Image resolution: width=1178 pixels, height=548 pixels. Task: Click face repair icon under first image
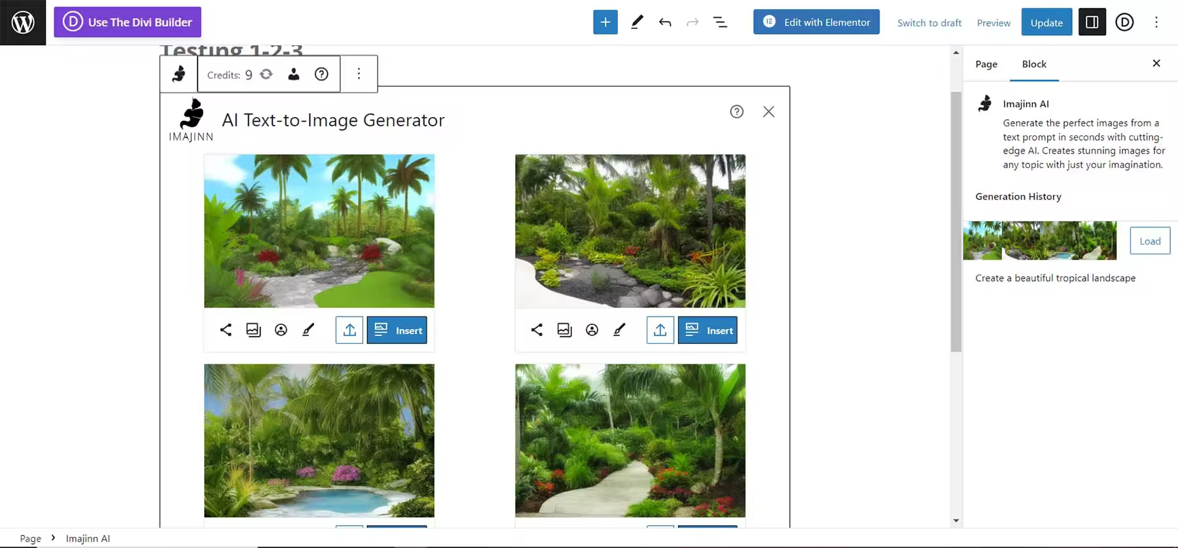281,330
